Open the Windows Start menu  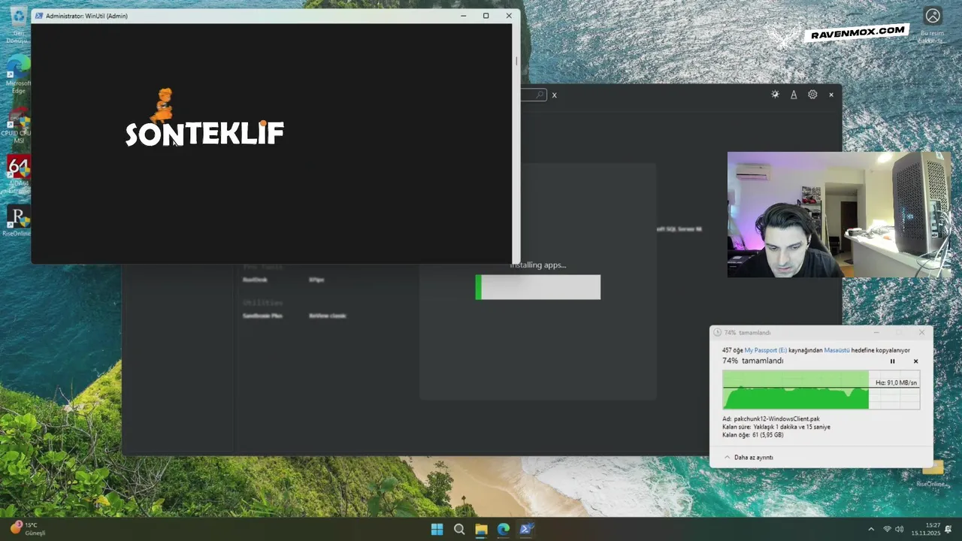tap(437, 529)
